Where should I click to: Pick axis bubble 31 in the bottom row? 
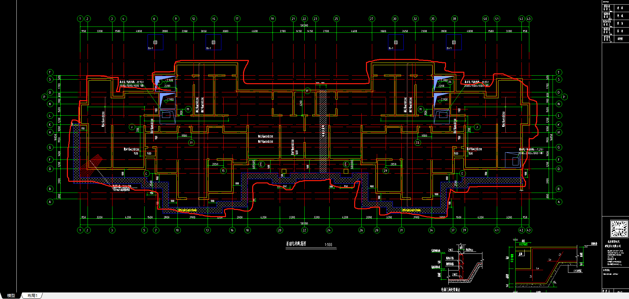[x=401, y=230]
